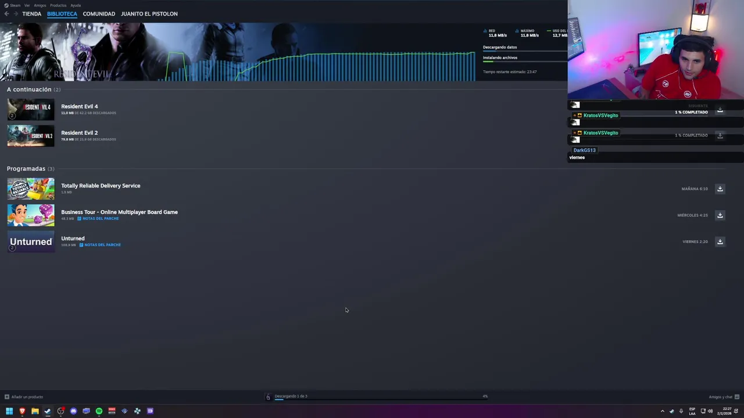Click the Amigos y chat grid icon
The height and width of the screenshot is (418, 744).
(737, 397)
